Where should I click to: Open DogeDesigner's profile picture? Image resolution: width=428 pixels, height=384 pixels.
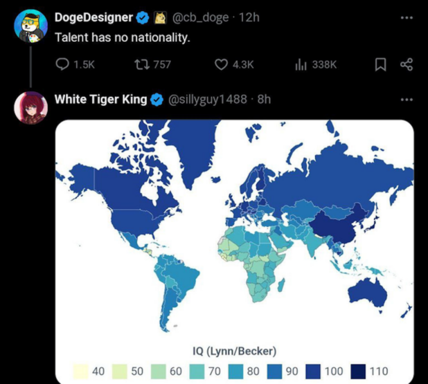(30, 26)
